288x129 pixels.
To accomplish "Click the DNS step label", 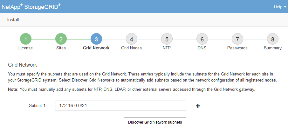I will coord(202,48).
